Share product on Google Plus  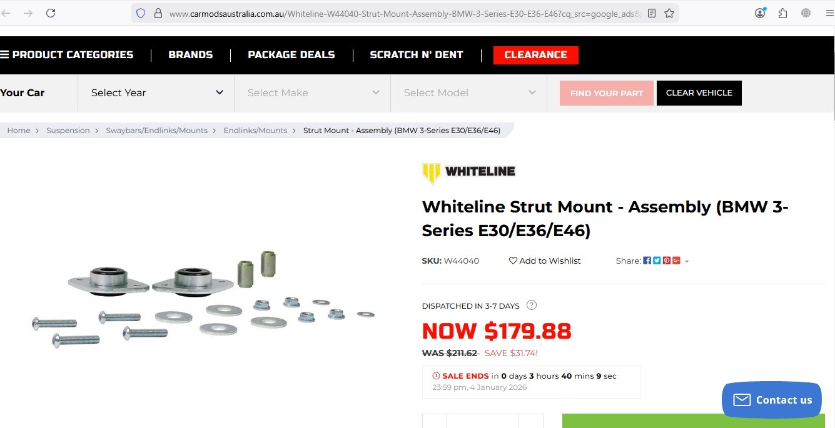(x=676, y=261)
